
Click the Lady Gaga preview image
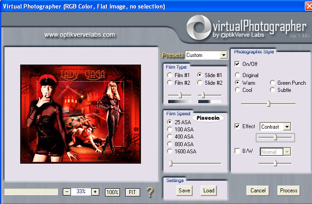pos(81,114)
